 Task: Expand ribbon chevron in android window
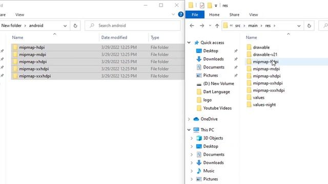point(173,15)
